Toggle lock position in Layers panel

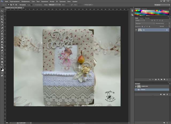point(147,26)
